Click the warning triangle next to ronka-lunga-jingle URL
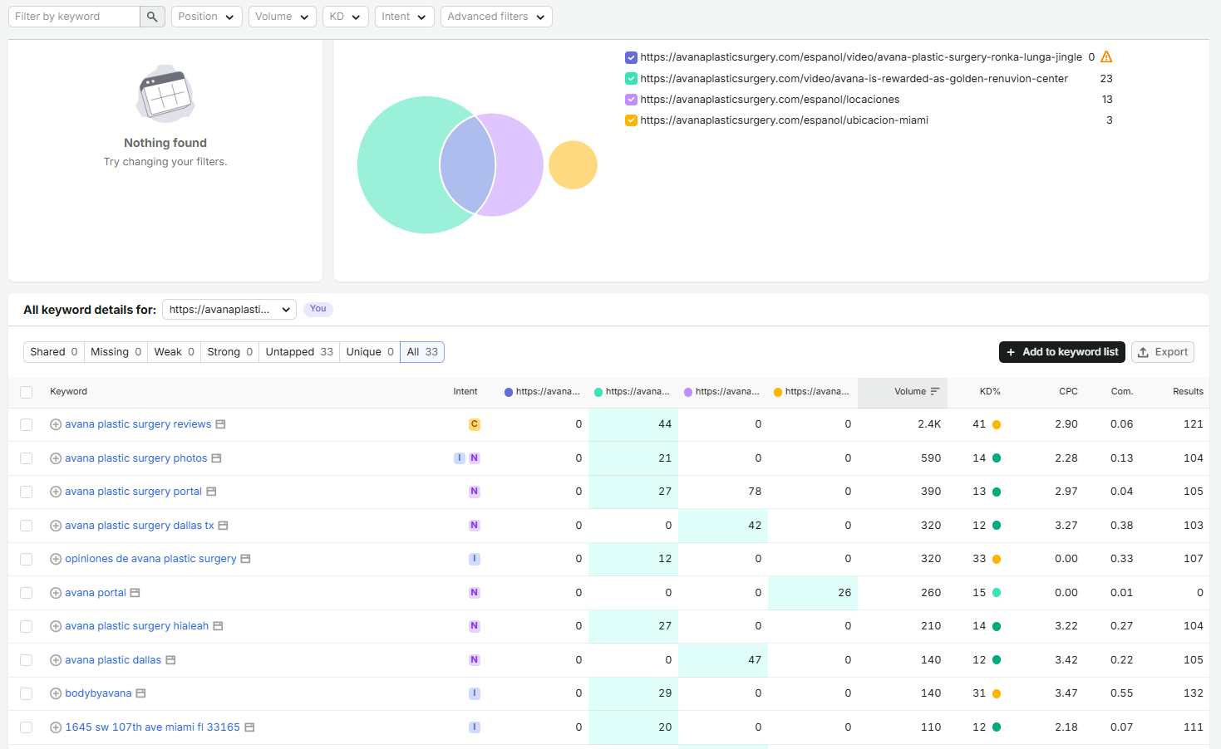The image size is (1221, 749). click(1106, 57)
